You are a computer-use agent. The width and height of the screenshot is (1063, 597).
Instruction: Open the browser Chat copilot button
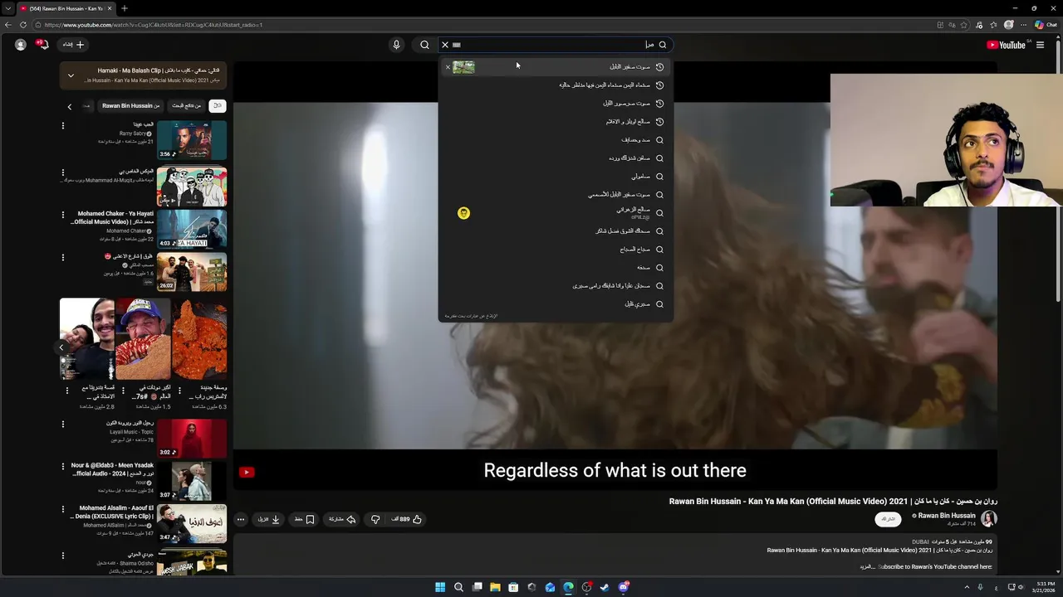point(1046,25)
